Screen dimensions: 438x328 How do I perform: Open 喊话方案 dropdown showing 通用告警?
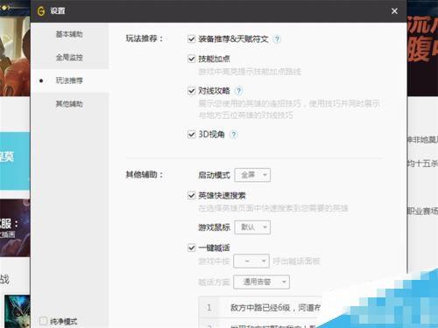(261, 282)
